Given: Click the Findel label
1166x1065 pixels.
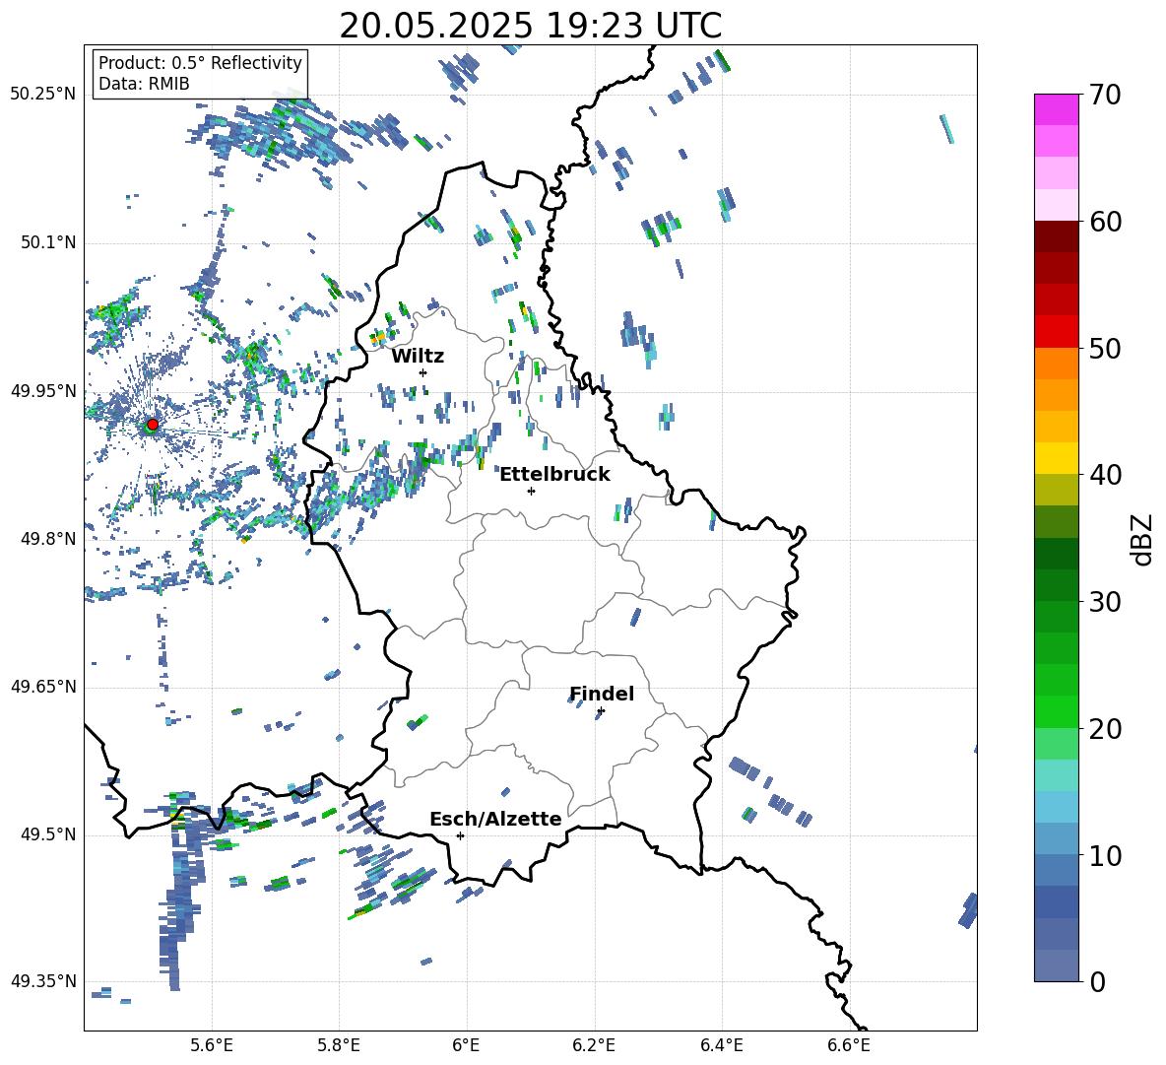Looking at the screenshot, I should pos(602,694).
